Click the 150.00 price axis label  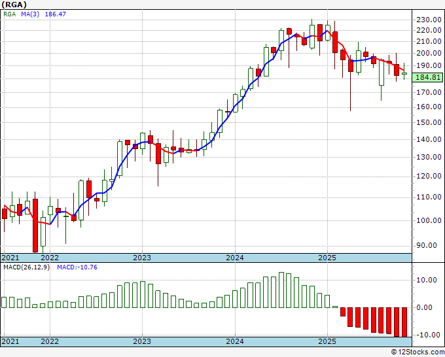[x=429, y=122]
